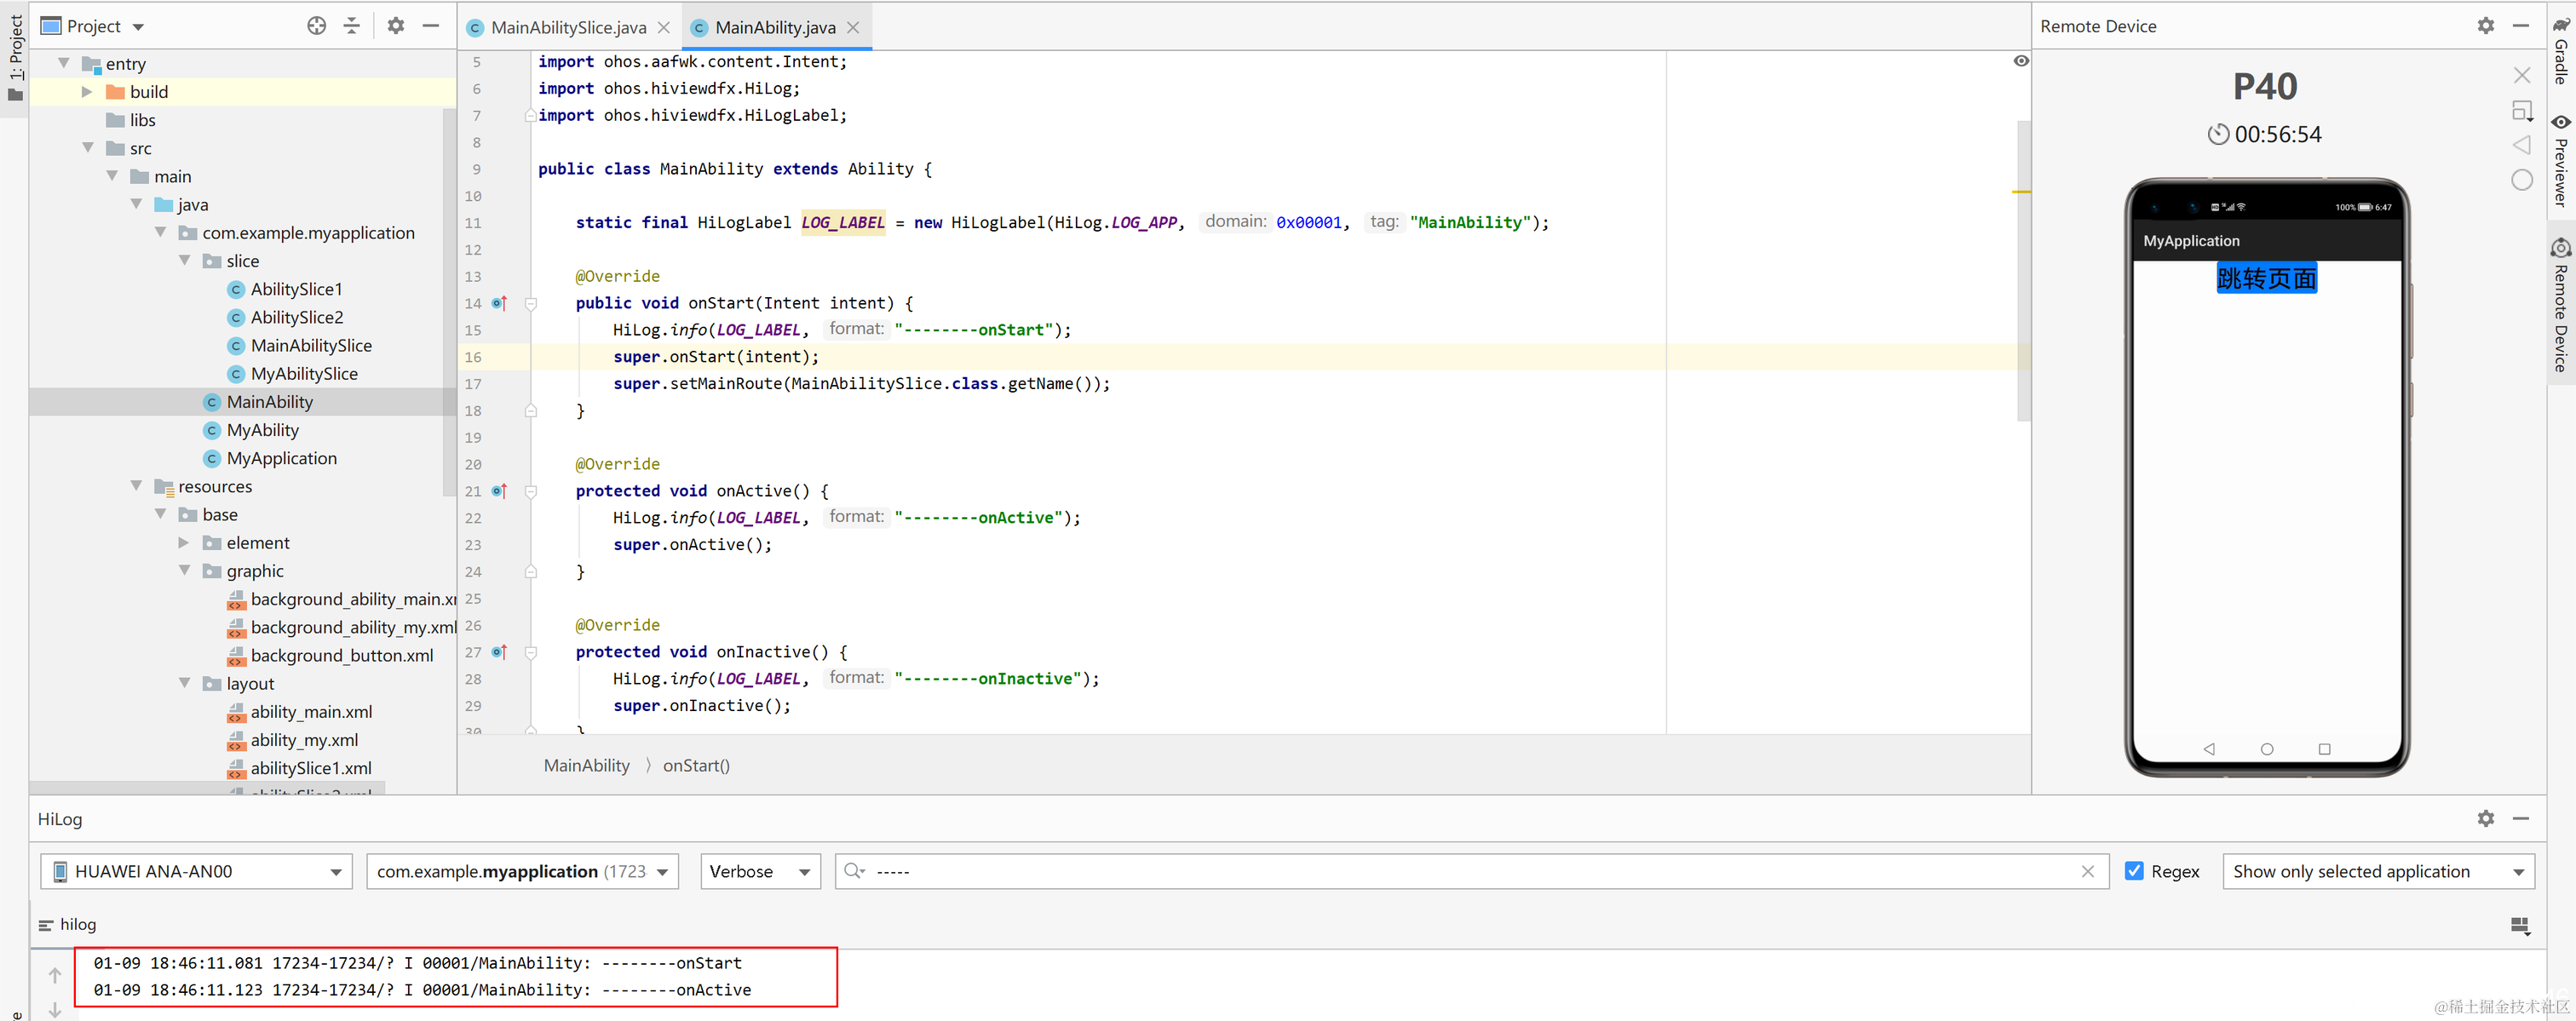Open the Verbose log level dropdown
Screen dimensions: 2576x1021
point(759,871)
